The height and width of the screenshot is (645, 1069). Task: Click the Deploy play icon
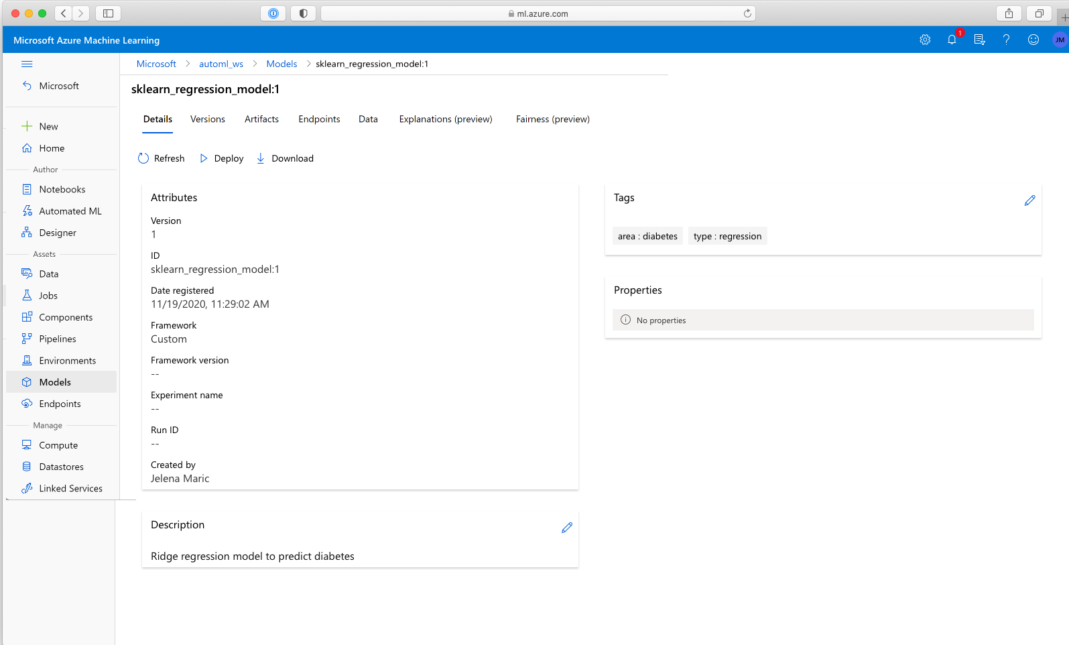(x=204, y=158)
